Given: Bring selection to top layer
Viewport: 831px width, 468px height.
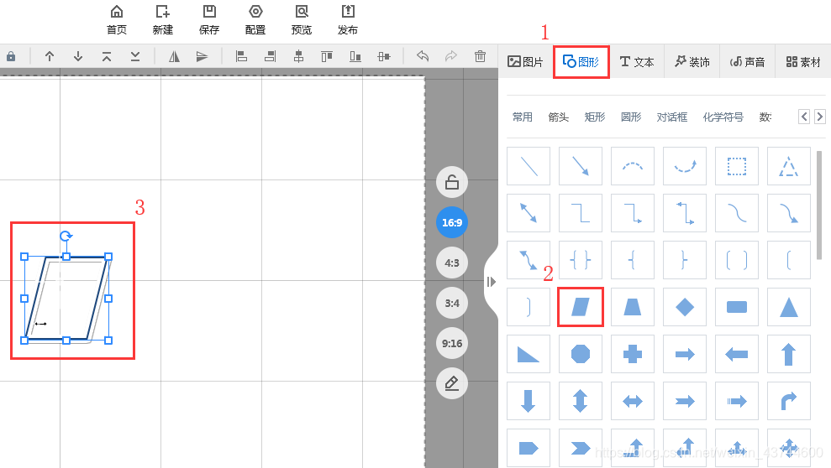Looking at the screenshot, I should click(x=107, y=56).
